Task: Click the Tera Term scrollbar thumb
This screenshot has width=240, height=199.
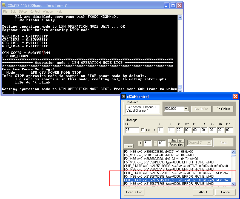Action: (x=180, y=87)
